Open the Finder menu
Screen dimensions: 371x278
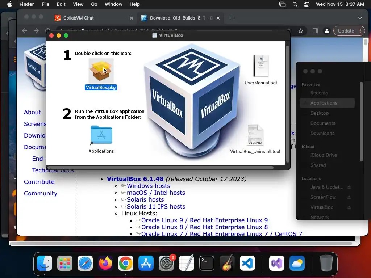click(27, 4)
